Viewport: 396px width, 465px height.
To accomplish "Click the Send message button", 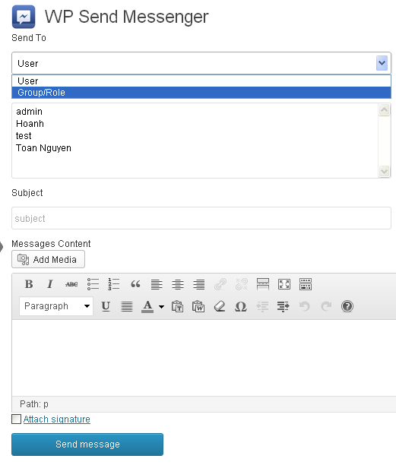I will 87,444.
